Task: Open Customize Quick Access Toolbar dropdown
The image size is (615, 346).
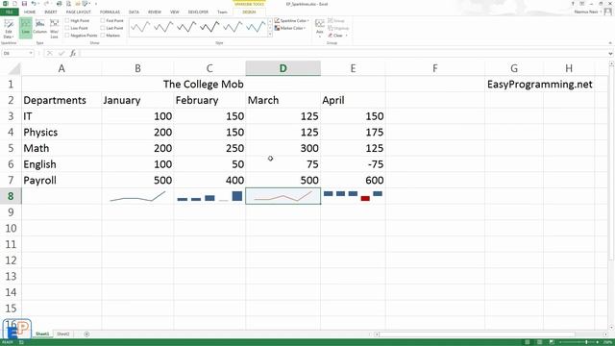Action: 96,4
